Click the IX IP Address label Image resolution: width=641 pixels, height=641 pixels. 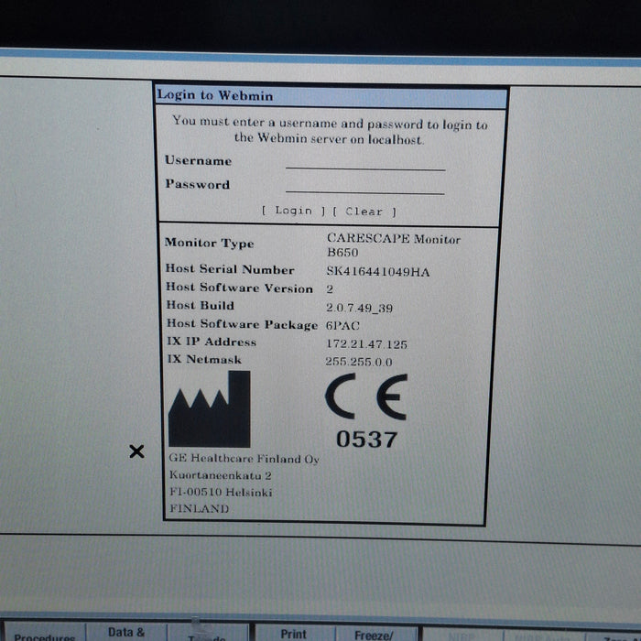pos(212,342)
